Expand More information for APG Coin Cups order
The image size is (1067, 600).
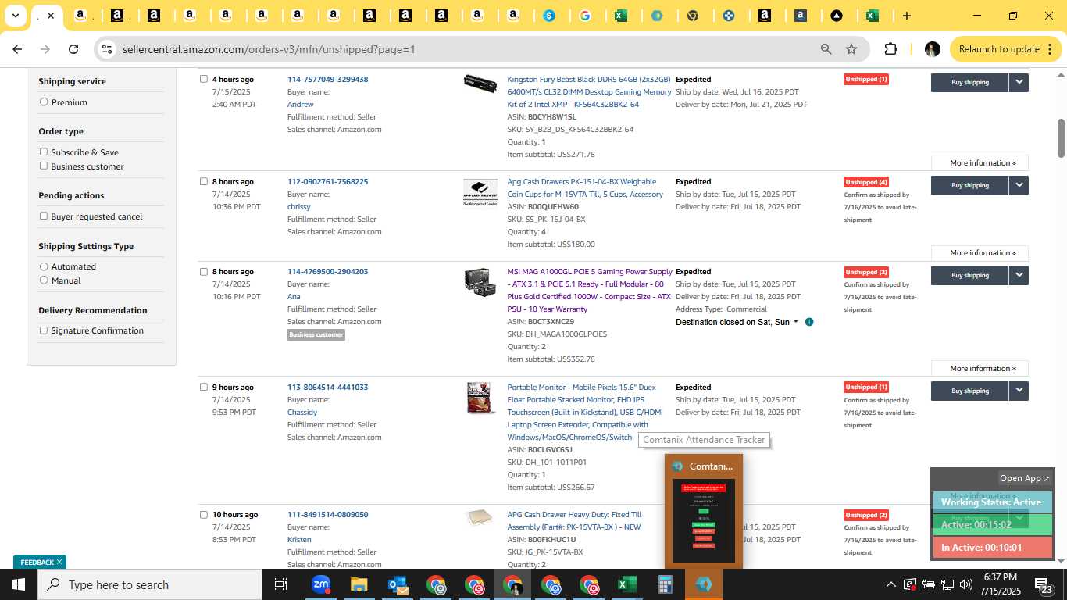point(980,252)
